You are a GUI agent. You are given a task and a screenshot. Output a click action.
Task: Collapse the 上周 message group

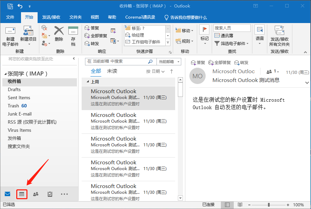tap(88, 82)
